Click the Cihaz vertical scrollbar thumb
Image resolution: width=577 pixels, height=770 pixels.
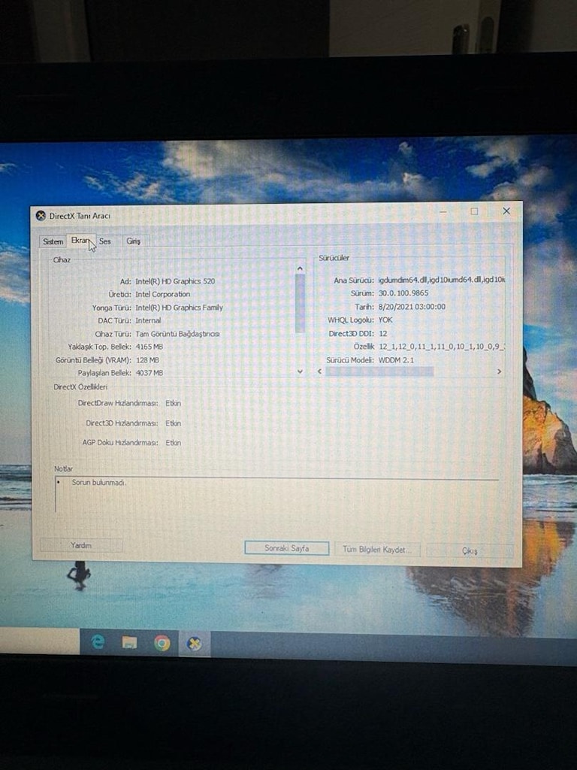[x=301, y=303]
